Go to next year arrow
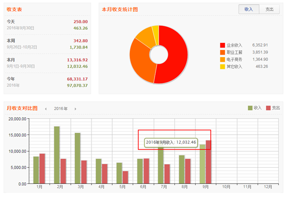 75,109
